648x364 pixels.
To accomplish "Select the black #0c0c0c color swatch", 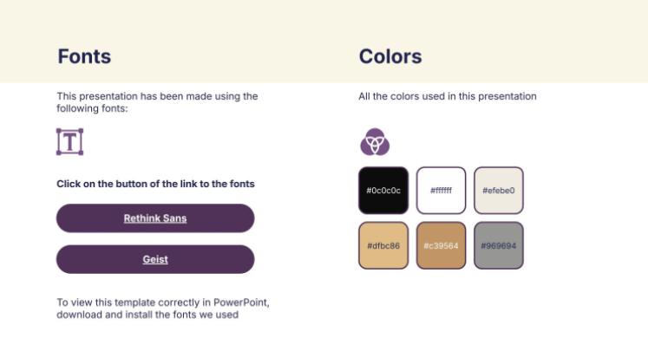I will click(x=383, y=190).
